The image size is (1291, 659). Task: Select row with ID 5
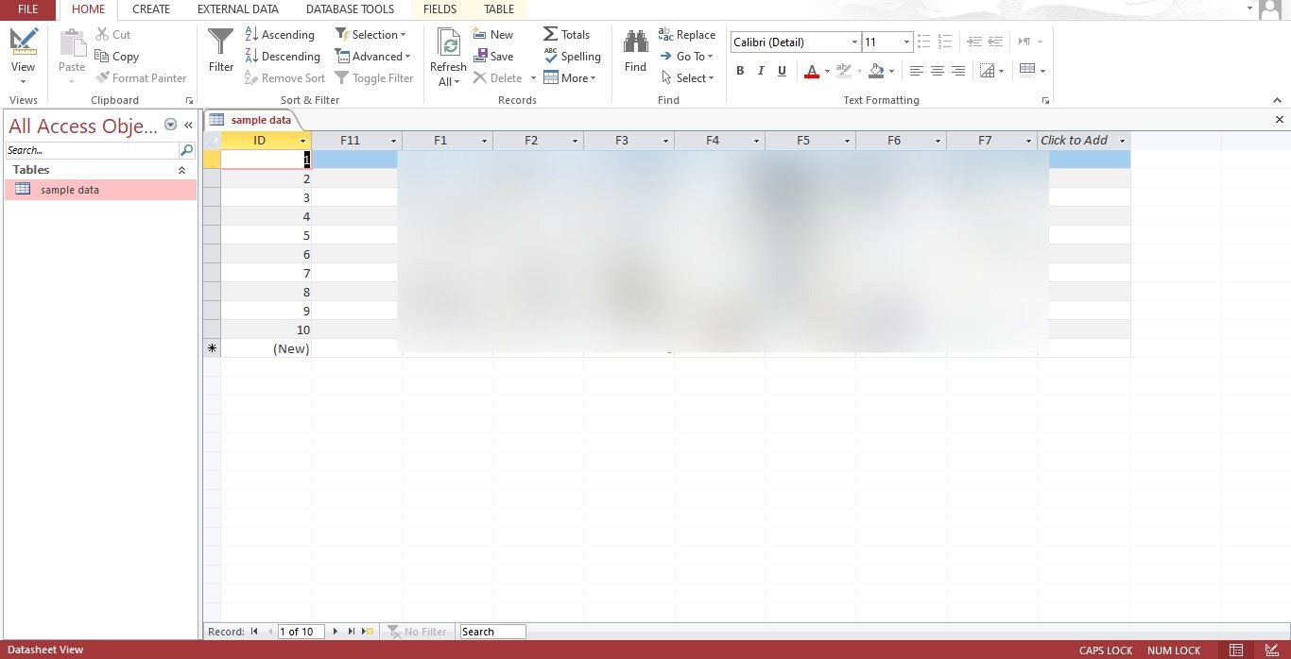[212, 235]
